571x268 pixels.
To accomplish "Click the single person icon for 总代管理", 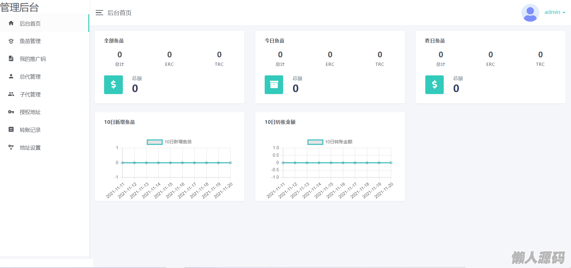I will (11, 76).
